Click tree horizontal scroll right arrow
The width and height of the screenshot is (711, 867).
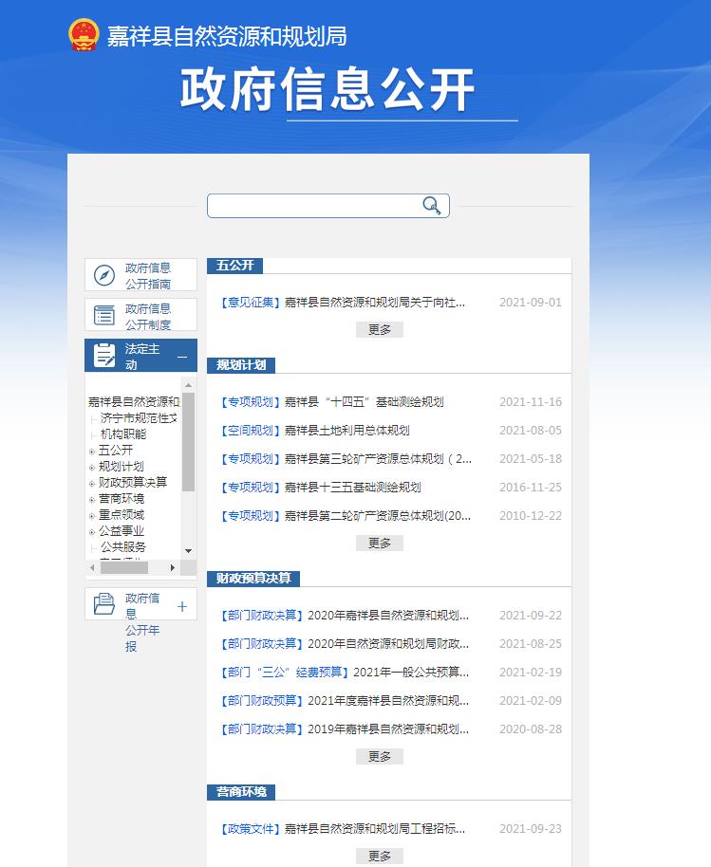point(173,568)
